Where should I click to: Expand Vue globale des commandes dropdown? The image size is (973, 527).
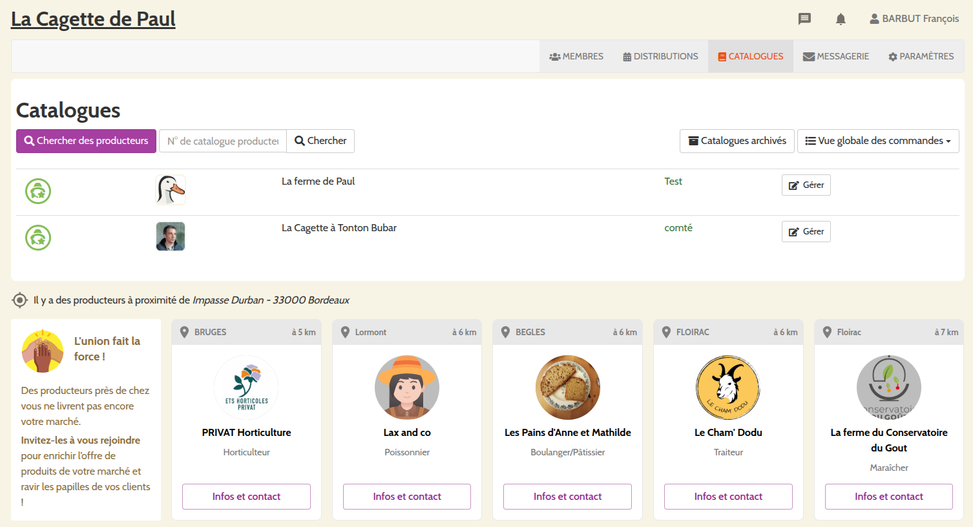tap(878, 141)
